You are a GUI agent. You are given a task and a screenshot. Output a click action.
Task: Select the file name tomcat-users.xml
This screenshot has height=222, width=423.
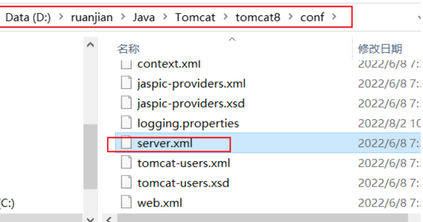click(184, 163)
